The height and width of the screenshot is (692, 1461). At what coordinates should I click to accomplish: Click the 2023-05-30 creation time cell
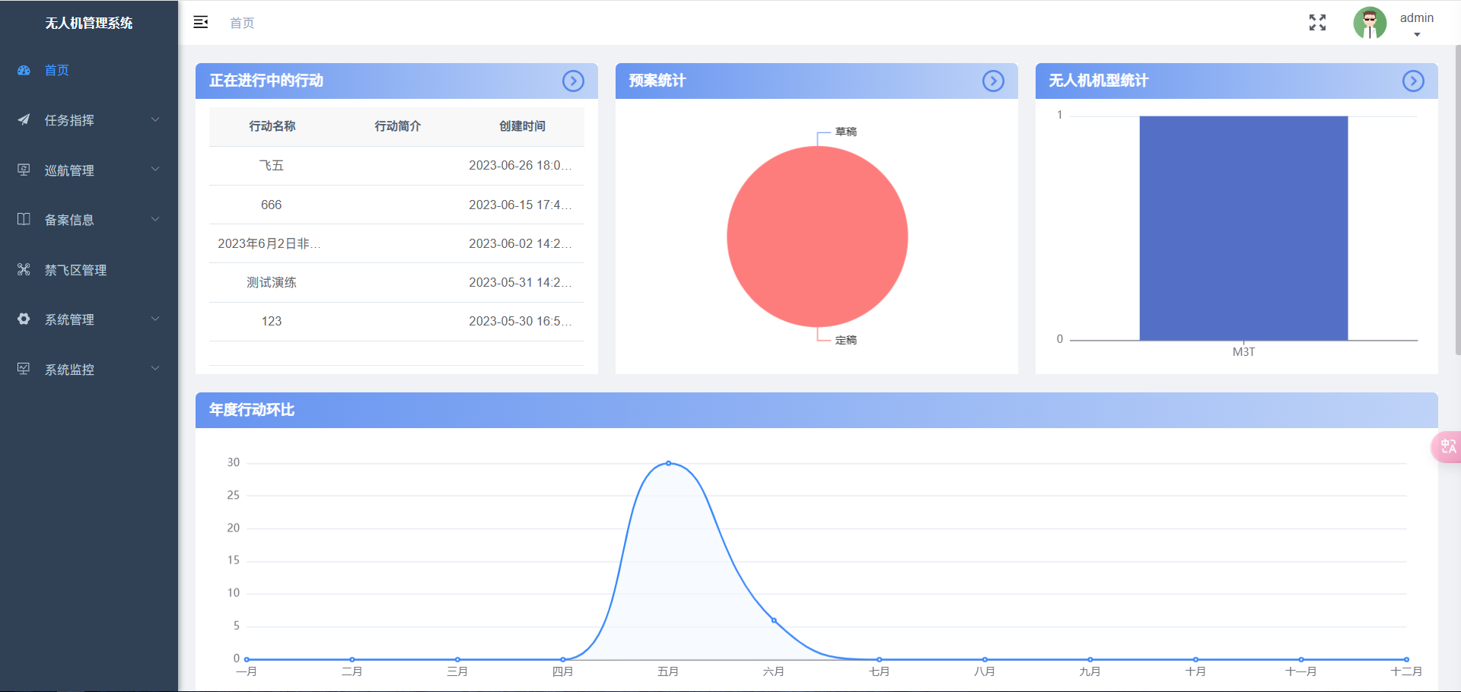(x=520, y=322)
